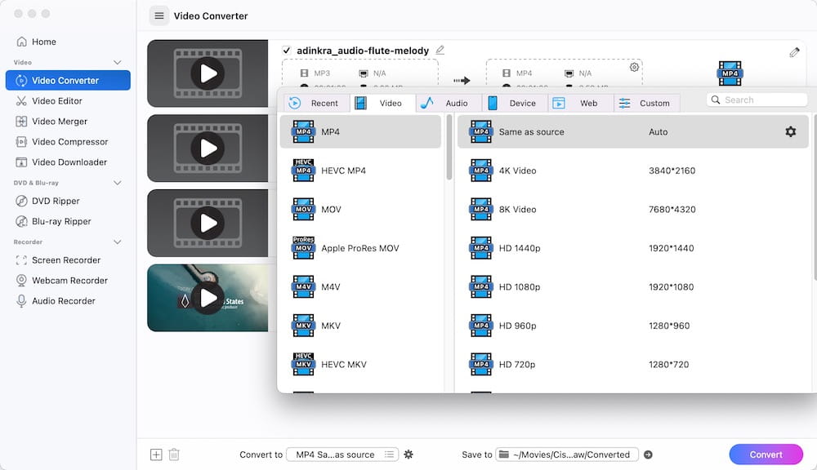This screenshot has height=470, width=817.
Task: Open the Convert to format dropdown
Action: [x=342, y=454]
